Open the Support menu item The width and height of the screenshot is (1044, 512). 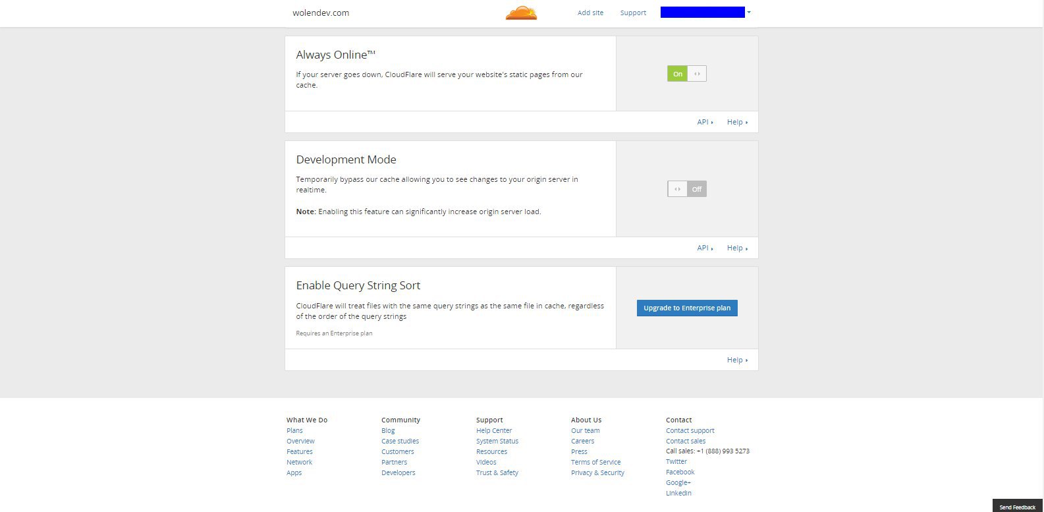633,13
